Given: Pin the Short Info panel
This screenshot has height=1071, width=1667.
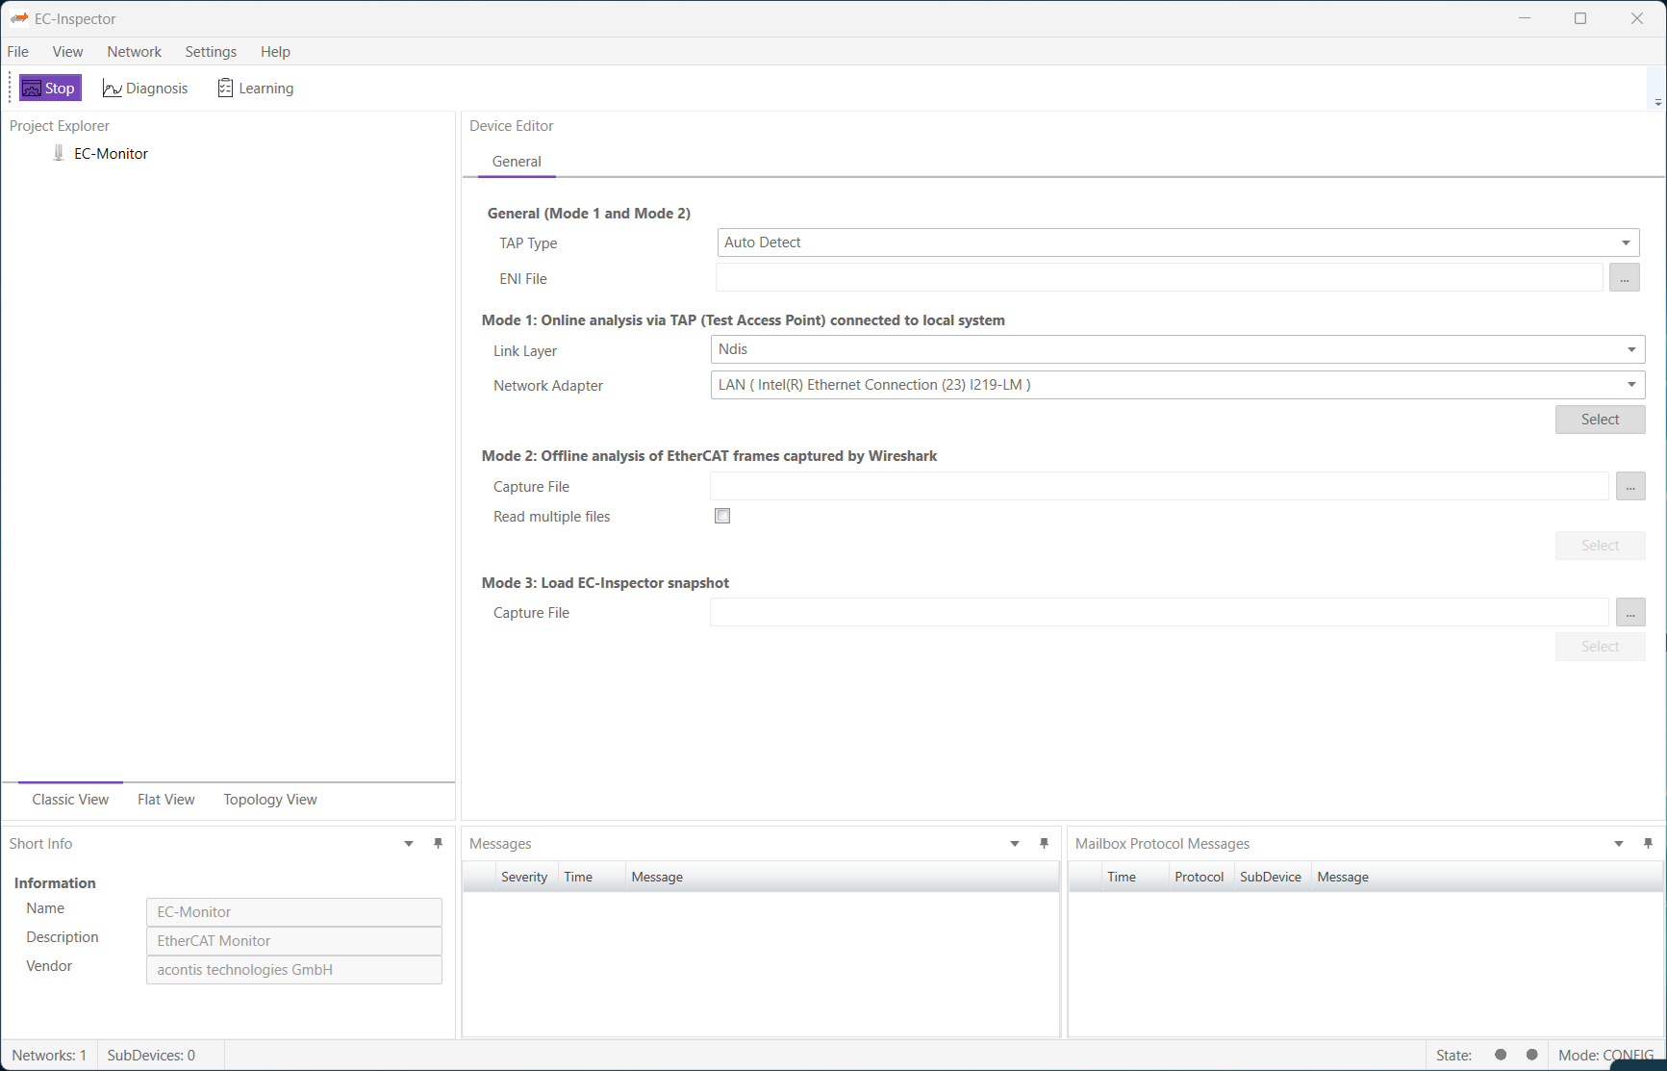Looking at the screenshot, I should pos(439,844).
